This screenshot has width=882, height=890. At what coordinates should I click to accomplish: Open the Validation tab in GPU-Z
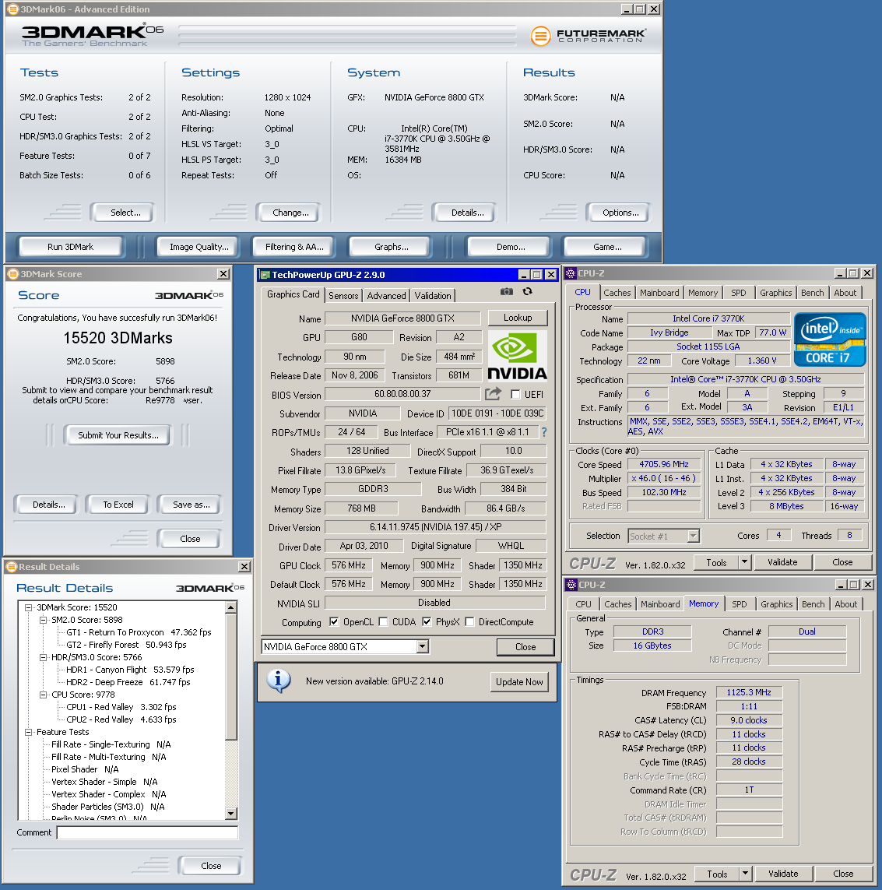click(433, 296)
